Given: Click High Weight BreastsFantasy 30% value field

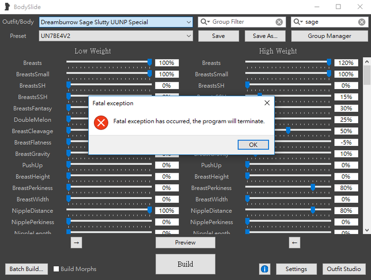Looking at the screenshot, I should pyautogui.click(x=346, y=108).
